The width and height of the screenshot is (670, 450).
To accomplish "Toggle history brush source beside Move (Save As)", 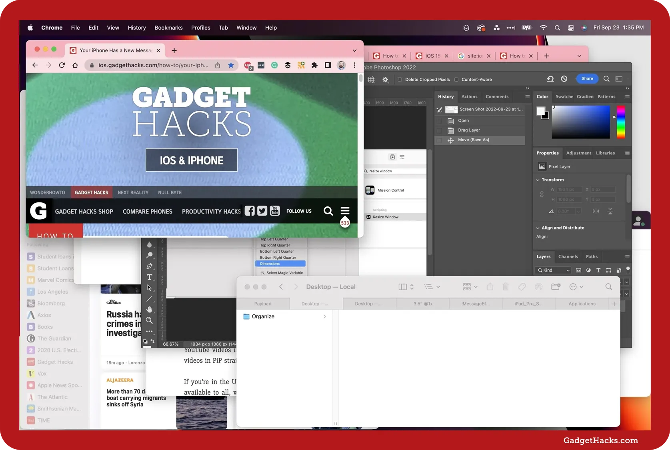I will point(439,140).
